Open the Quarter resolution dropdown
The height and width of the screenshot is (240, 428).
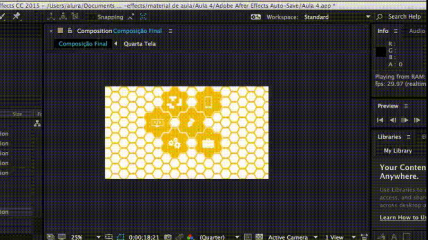(237, 237)
